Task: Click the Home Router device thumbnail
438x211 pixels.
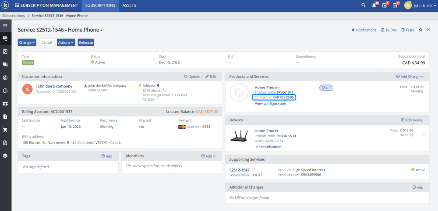Action: tap(240, 136)
